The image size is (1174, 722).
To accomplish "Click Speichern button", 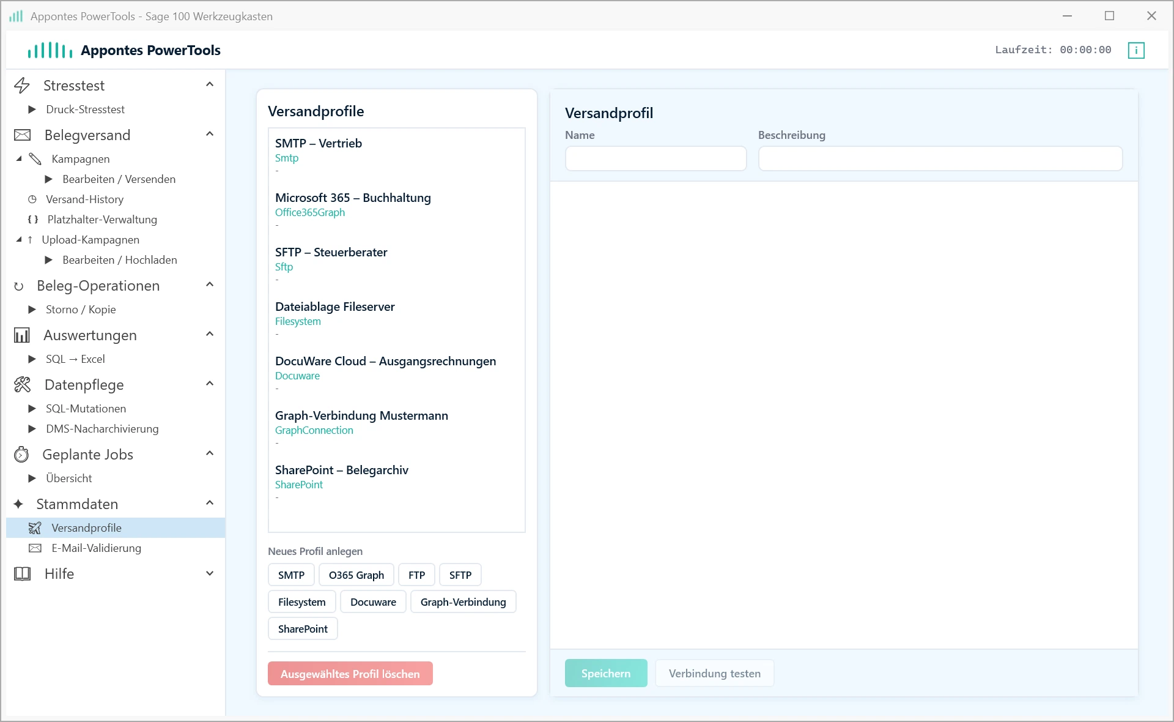I will [606, 673].
